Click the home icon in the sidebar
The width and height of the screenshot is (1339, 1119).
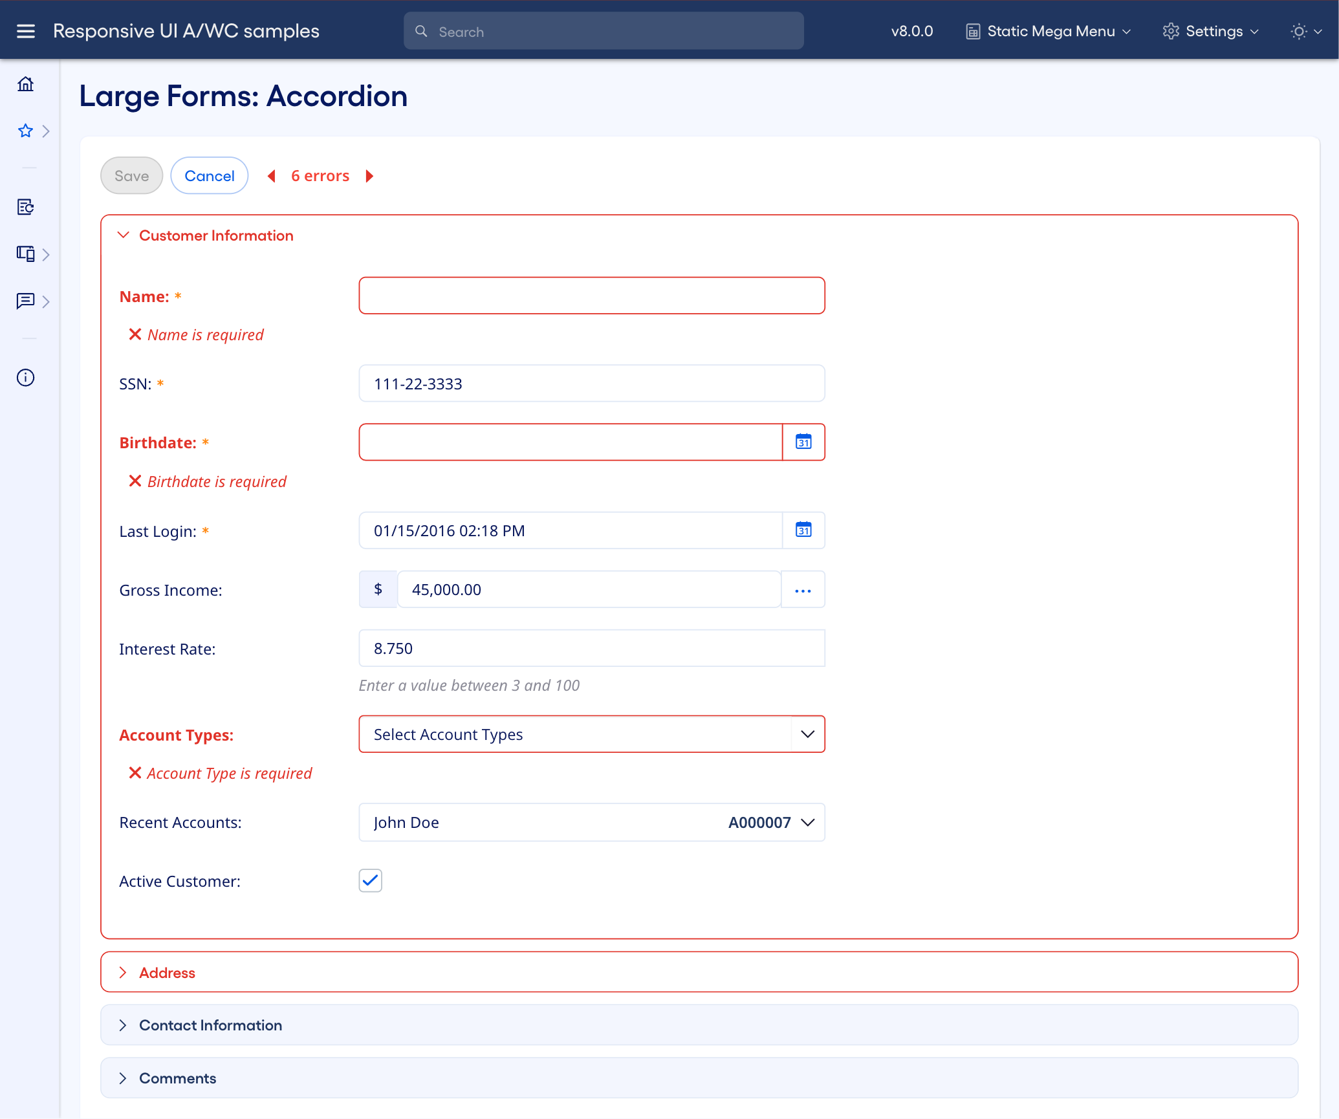[x=26, y=84]
